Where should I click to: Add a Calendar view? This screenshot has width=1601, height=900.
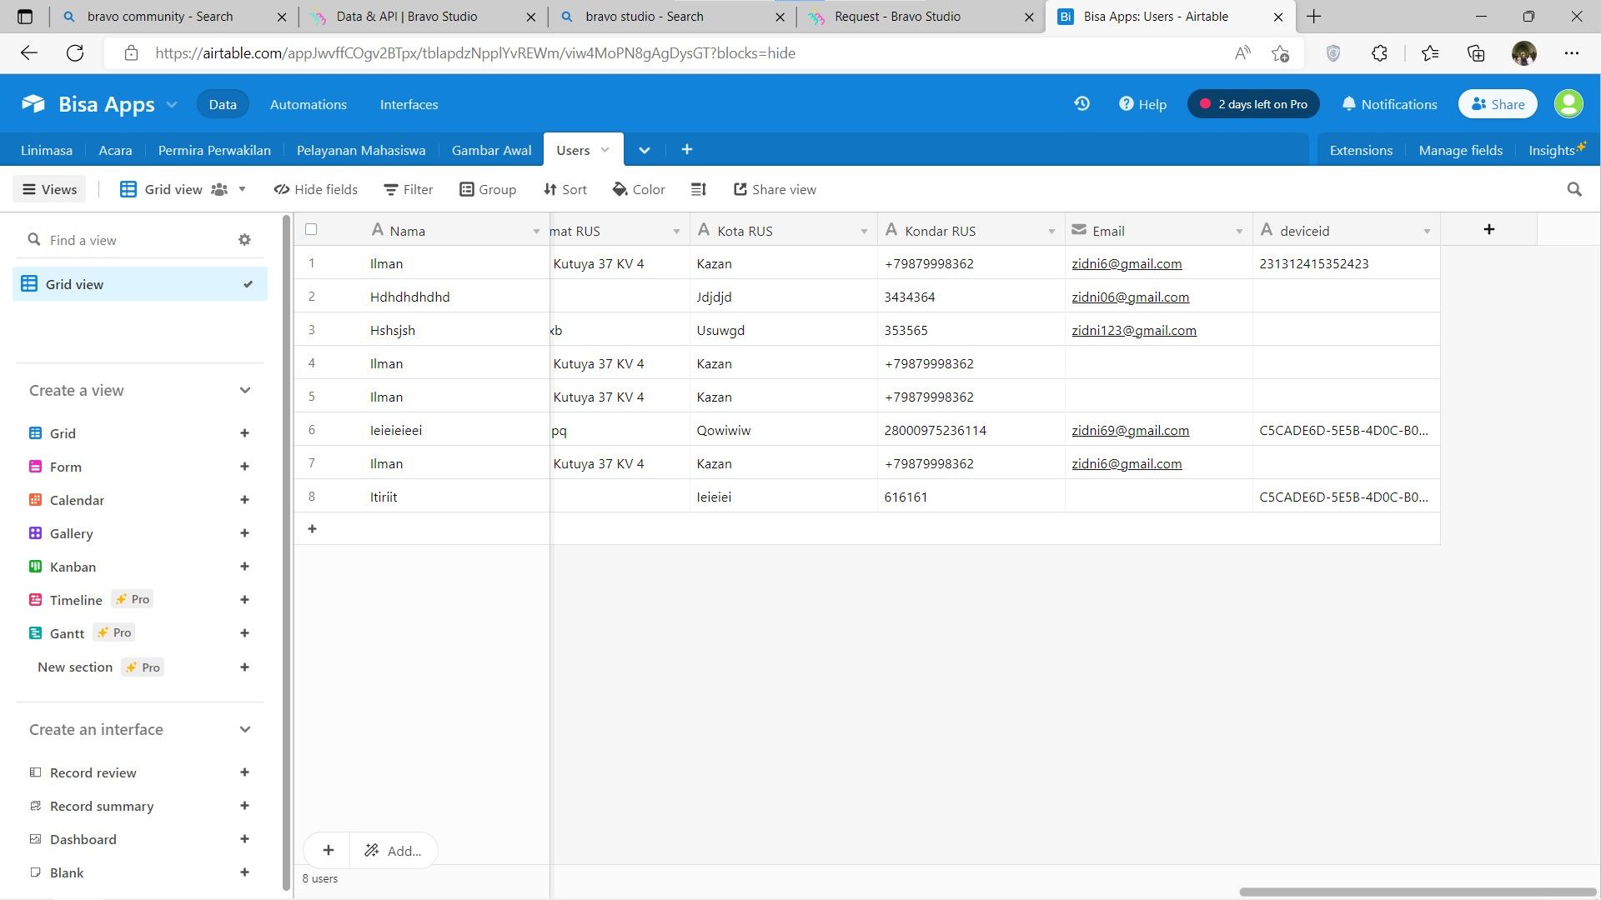244,500
